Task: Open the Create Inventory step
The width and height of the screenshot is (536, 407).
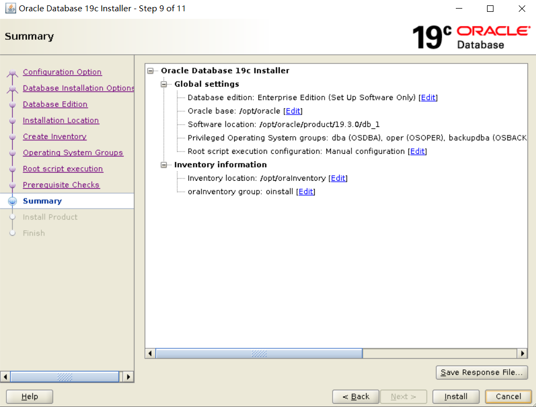Action: [x=55, y=136]
